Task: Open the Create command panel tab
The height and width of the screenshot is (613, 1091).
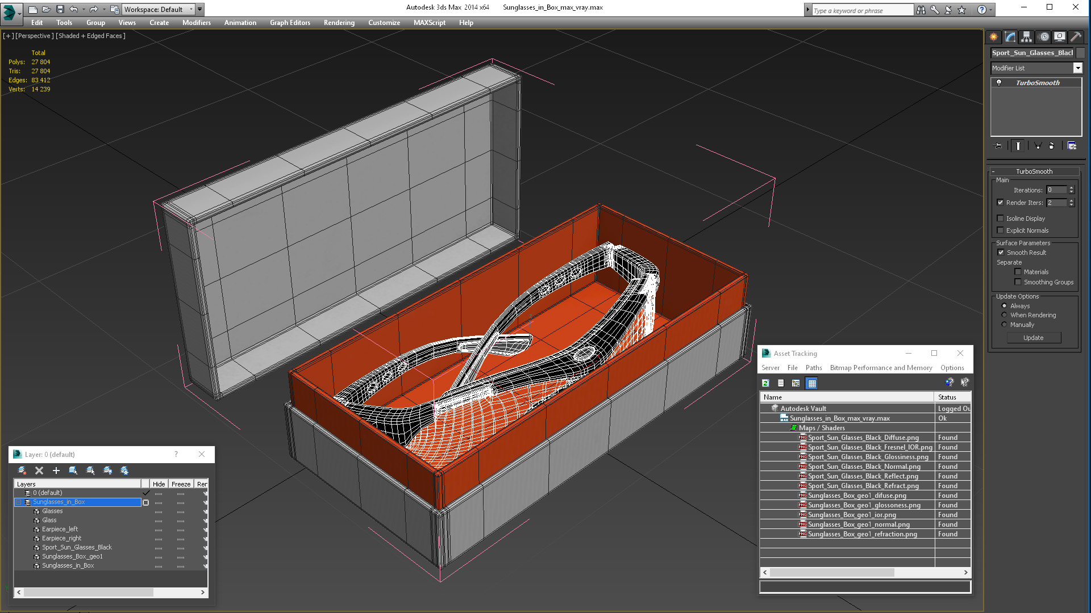Action: pyautogui.click(x=993, y=37)
